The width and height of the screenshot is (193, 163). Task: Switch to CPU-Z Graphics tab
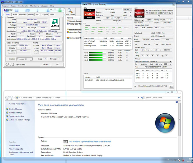(x=45, y=15)
